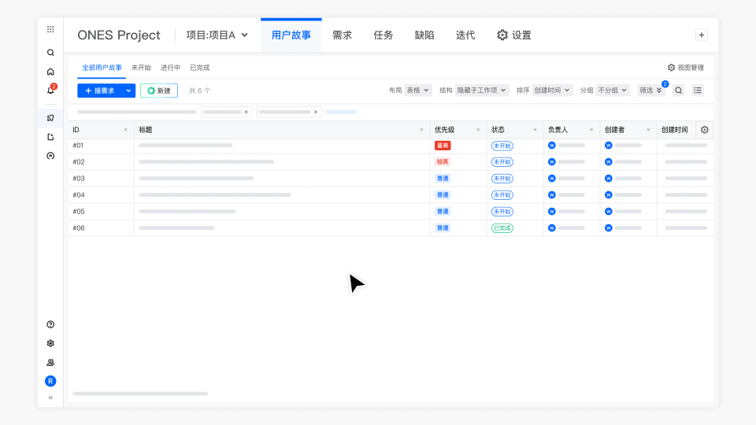The height and width of the screenshot is (425, 756).
Task: Open ID column filter arrow
Action: click(x=126, y=130)
